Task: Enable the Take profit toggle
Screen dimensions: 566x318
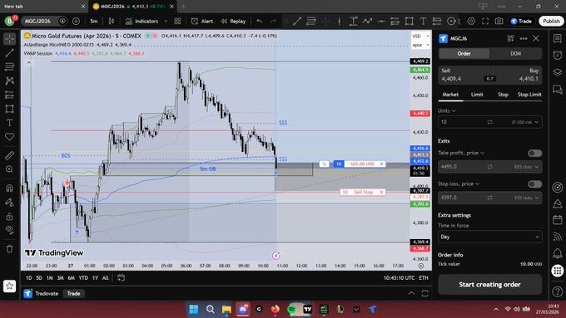Action: [x=534, y=153]
